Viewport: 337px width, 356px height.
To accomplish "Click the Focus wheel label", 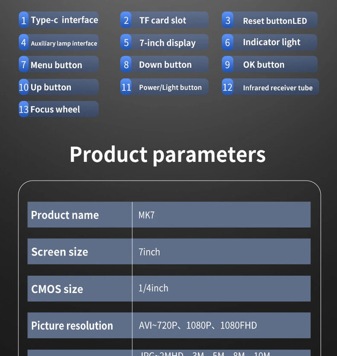I will 55,110.
